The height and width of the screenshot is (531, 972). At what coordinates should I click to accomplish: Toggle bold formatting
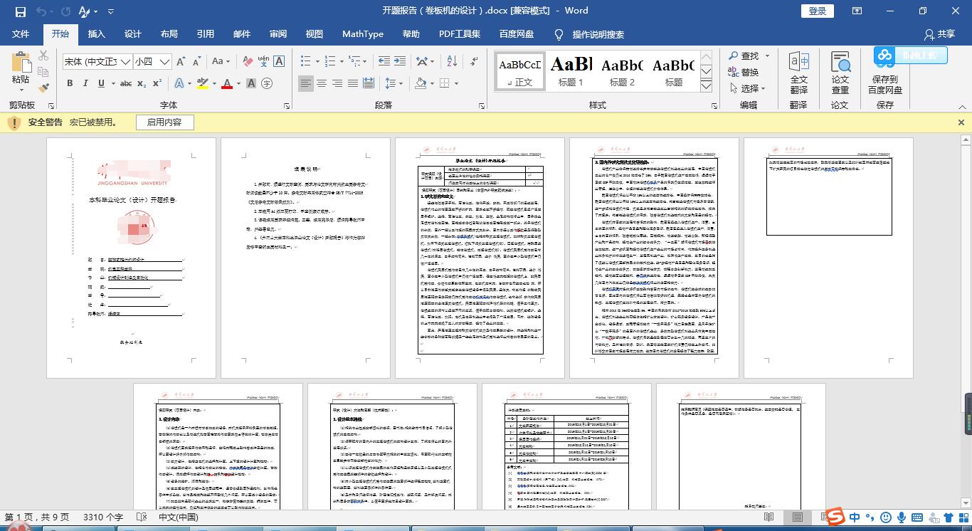click(x=70, y=83)
